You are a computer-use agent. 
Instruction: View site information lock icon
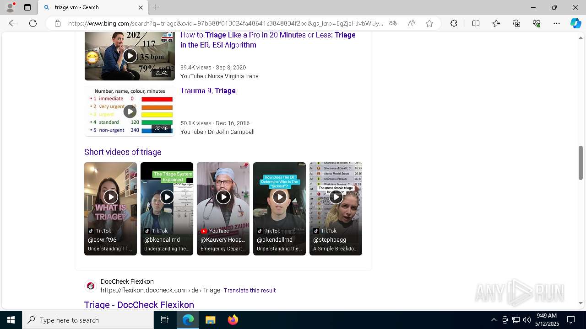coord(58,23)
